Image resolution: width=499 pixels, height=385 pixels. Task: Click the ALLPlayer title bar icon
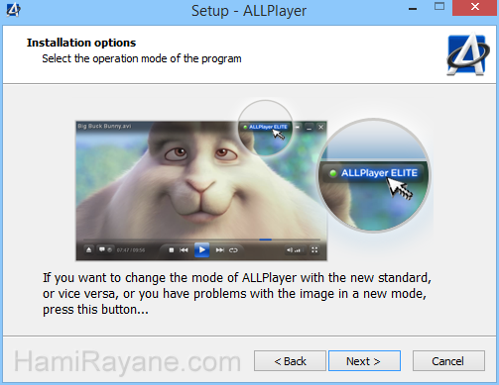[x=13, y=9]
